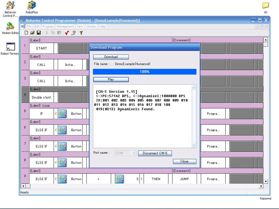Select the ELSE IF cell in row 6

click(x=42, y=130)
